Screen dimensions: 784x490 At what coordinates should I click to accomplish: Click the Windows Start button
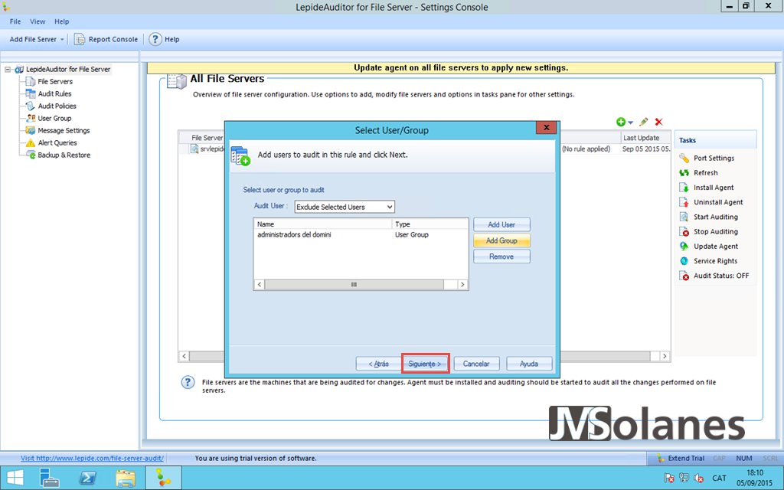click(x=15, y=478)
